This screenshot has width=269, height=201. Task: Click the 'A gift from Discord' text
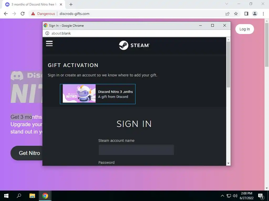point(113,97)
